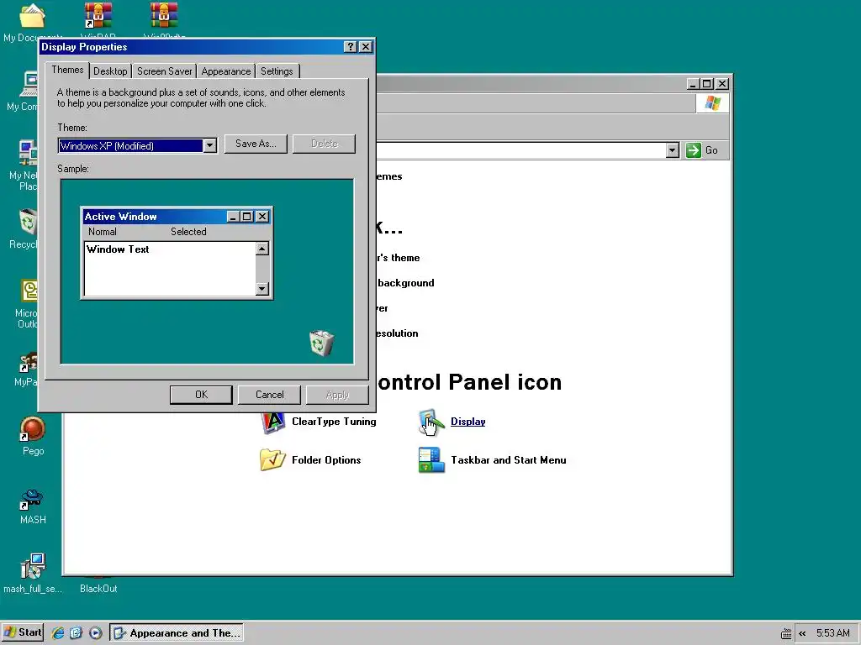Viewport: 861px width, 645px height.
Task: Open ClearType Tuning label
Action: point(334,422)
